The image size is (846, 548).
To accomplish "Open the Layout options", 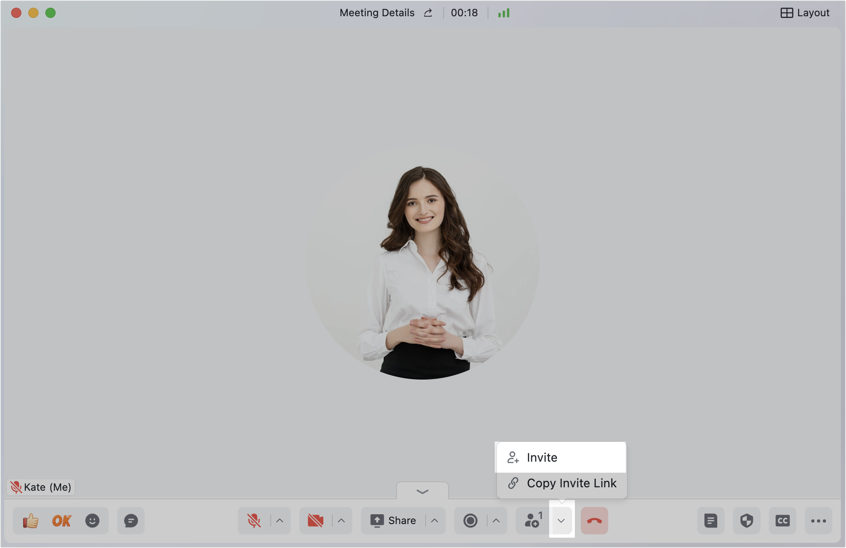I will [x=805, y=13].
